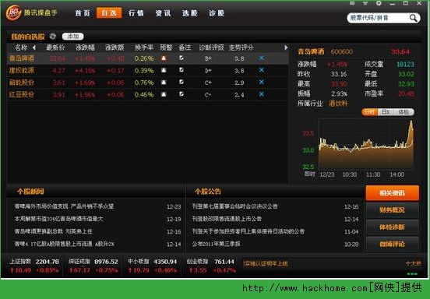
Task: Click the 财务概况 button
Action: point(392,210)
